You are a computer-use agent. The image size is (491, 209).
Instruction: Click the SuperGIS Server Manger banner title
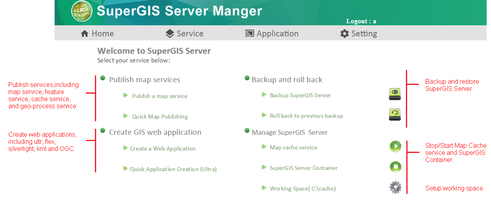pos(180,11)
